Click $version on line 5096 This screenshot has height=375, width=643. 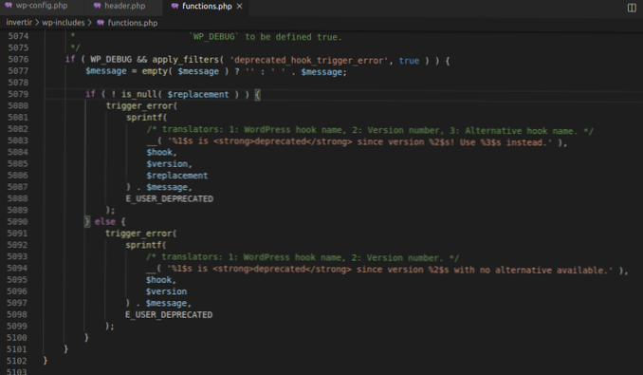[x=166, y=291]
